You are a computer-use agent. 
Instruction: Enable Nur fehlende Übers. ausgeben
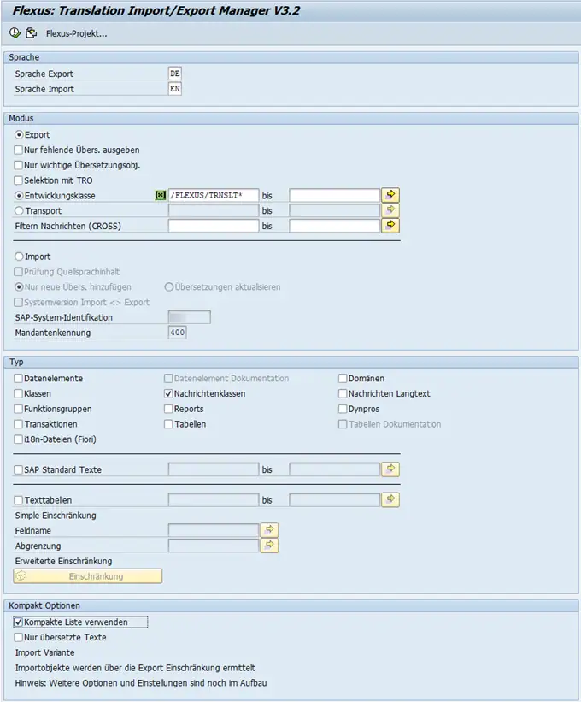(x=18, y=150)
